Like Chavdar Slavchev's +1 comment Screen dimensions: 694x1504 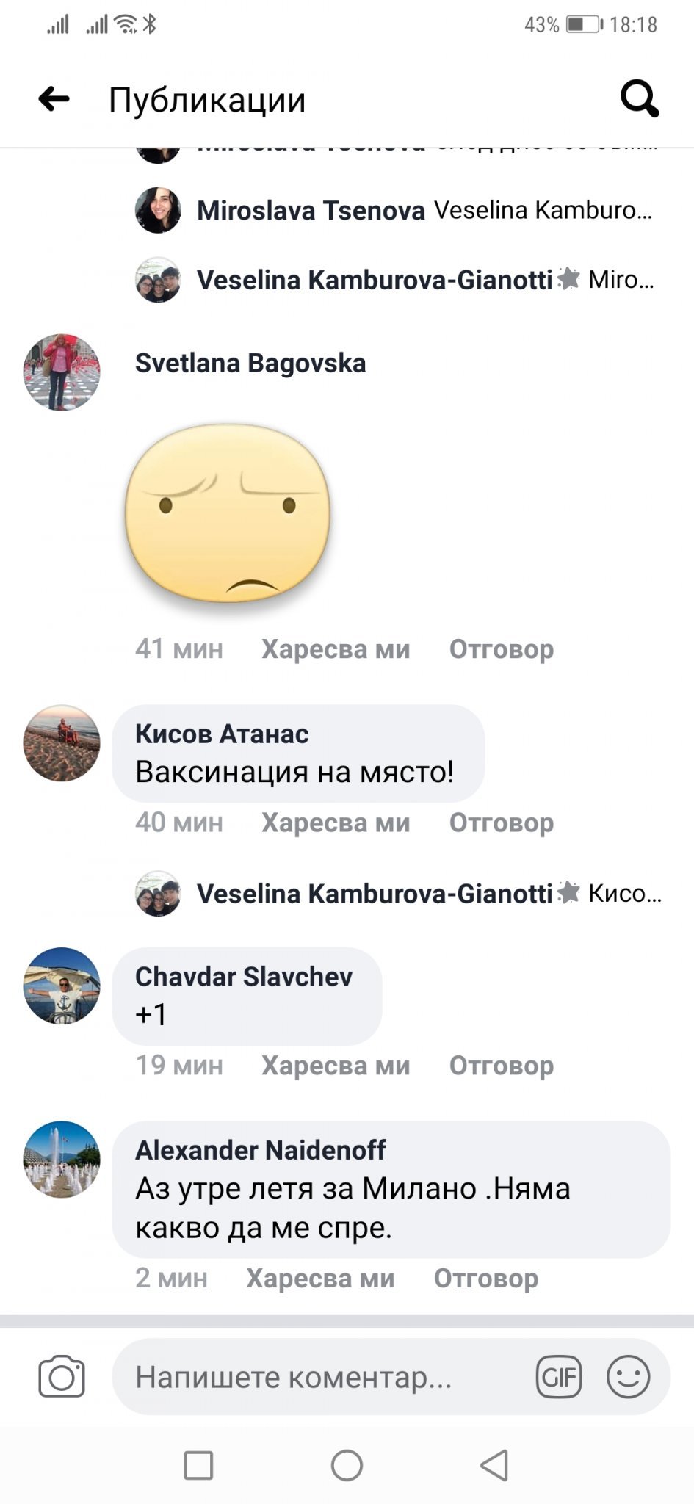click(x=336, y=1066)
